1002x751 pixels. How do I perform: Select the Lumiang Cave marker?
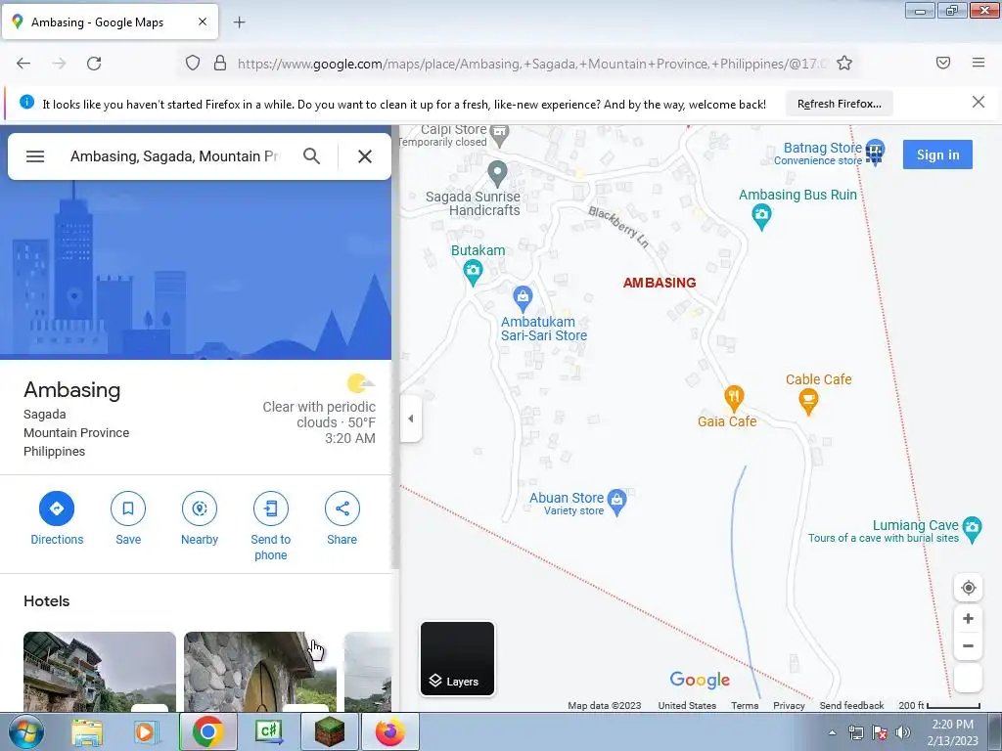[x=972, y=529]
